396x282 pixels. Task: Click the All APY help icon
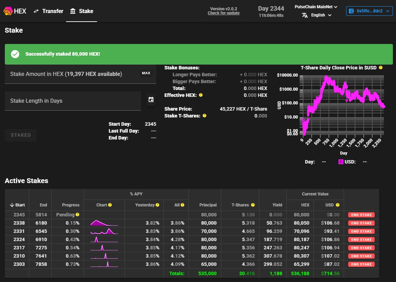182,205
